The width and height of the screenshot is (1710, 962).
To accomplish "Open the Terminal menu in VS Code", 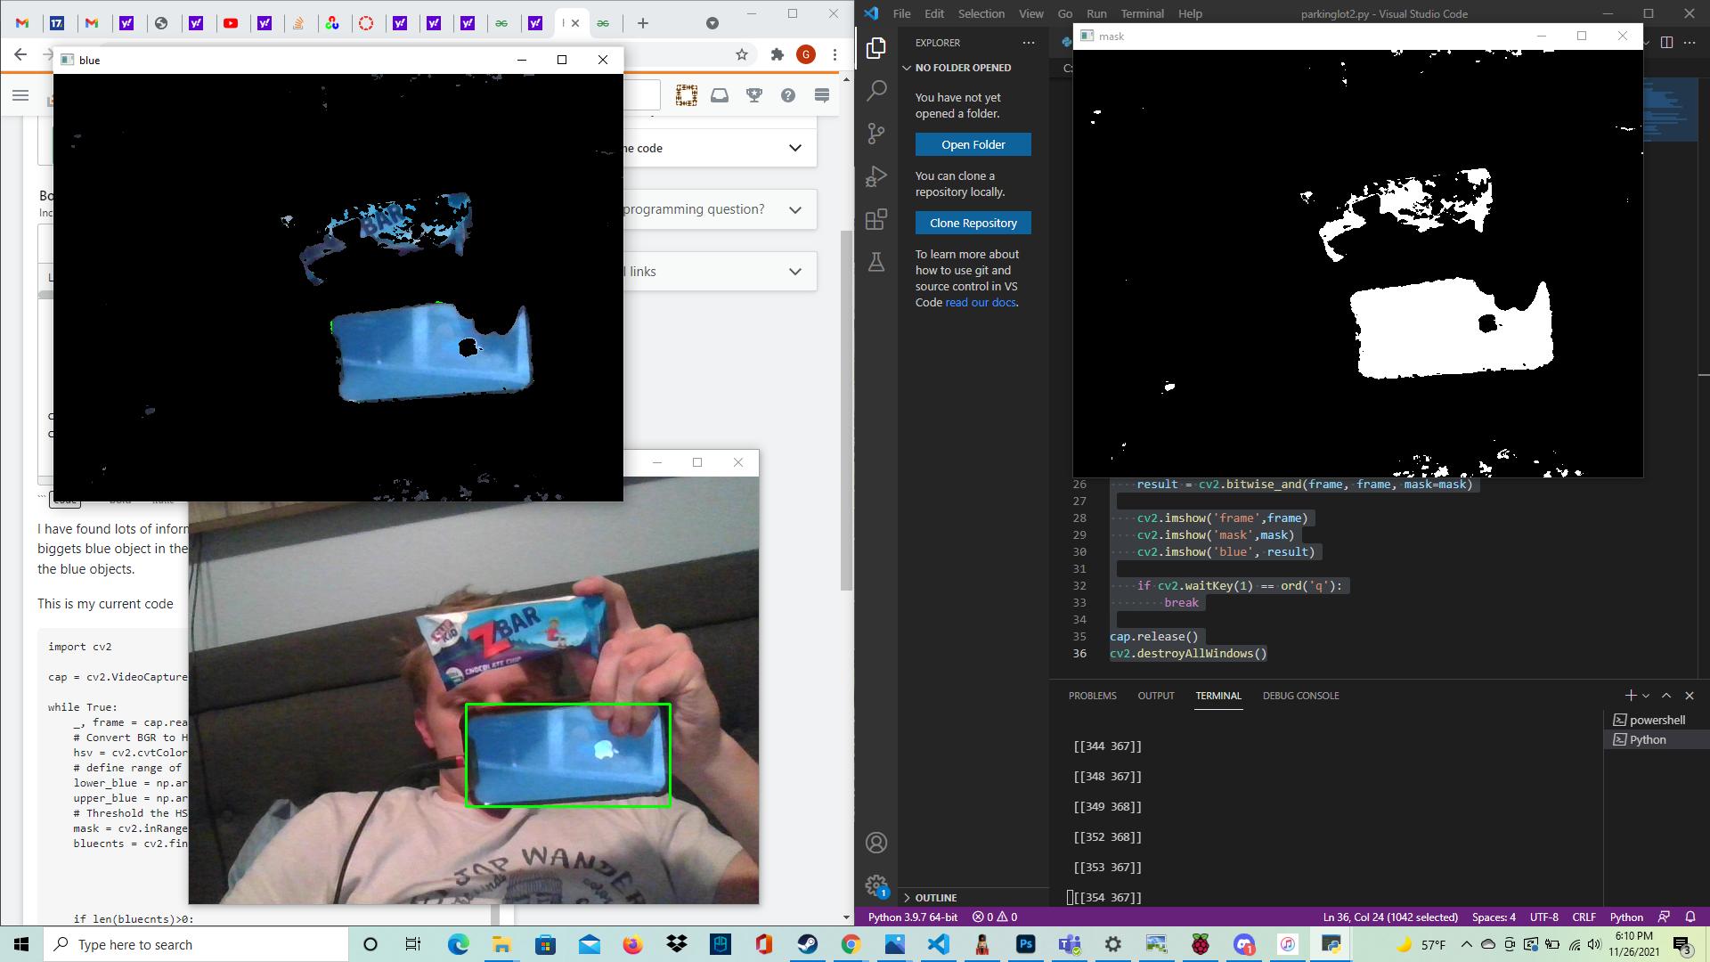I will pos(1142,13).
